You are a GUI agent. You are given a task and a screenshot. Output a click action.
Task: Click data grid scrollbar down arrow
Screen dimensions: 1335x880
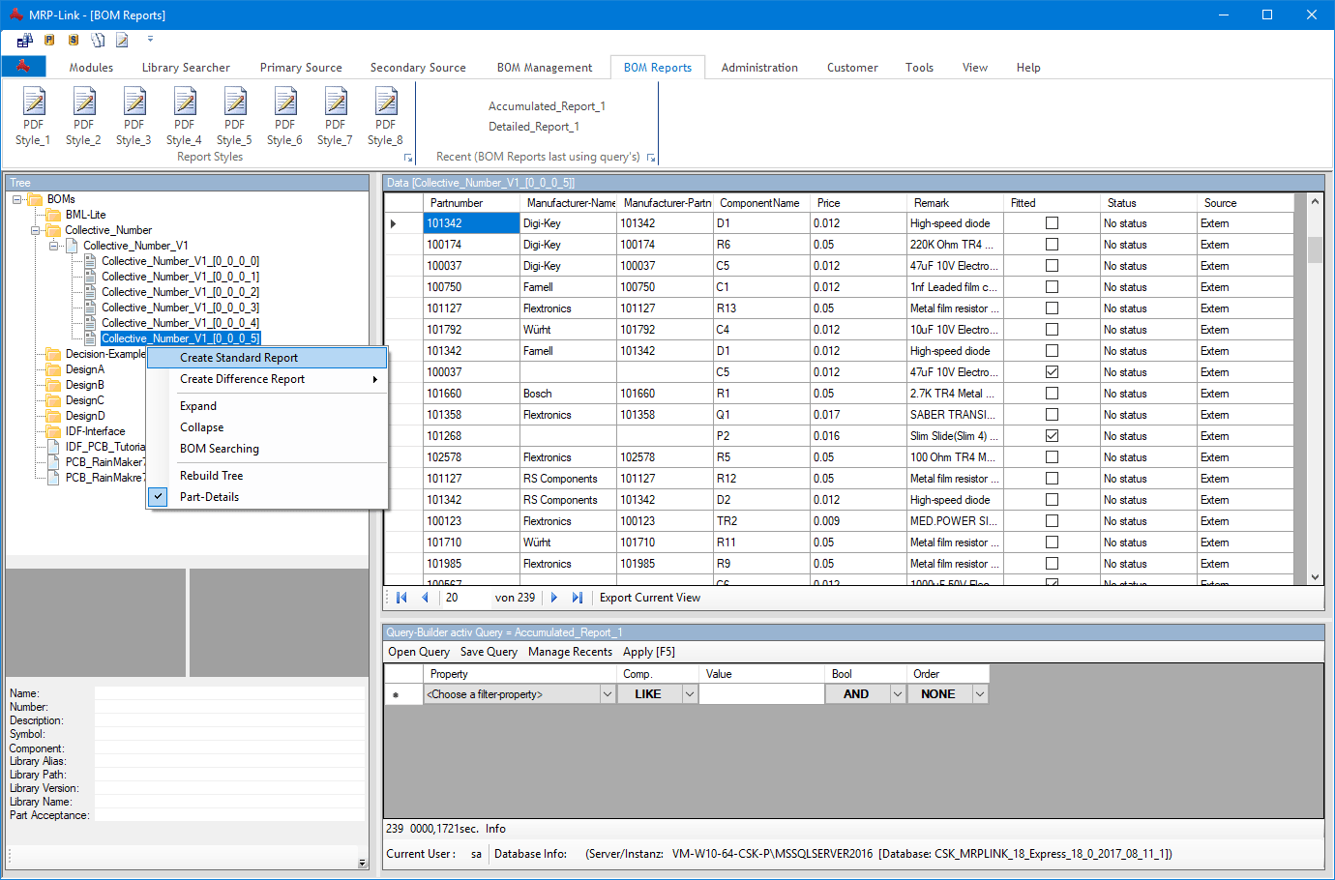tap(1315, 577)
